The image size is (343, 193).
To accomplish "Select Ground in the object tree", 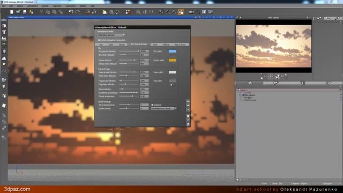I will tap(248, 93).
